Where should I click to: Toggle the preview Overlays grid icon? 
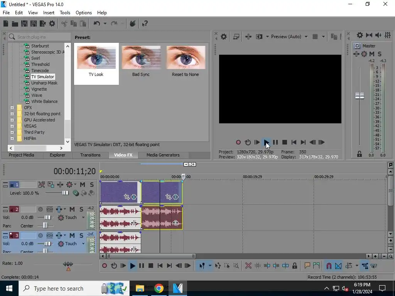point(315,37)
